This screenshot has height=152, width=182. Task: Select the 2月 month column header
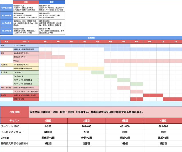pos(175,42)
